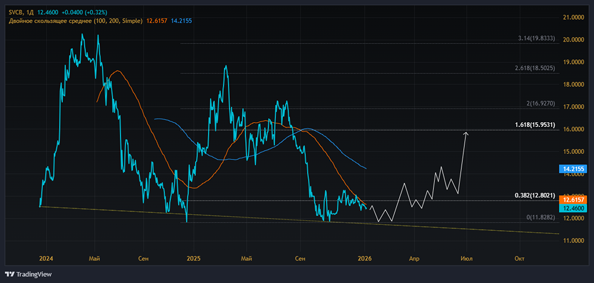Click the 21.0000 price scale label
This screenshot has height=283, width=594.
[574, 17]
